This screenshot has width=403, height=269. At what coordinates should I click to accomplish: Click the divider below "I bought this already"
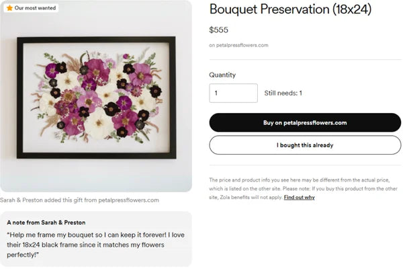(x=305, y=165)
